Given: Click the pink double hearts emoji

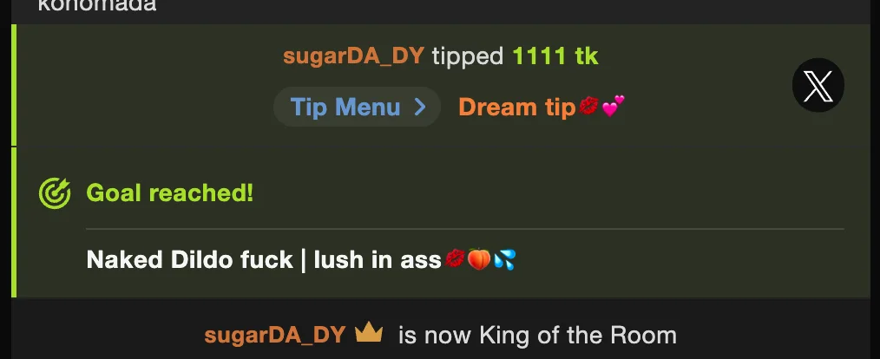Looking at the screenshot, I should [x=613, y=106].
